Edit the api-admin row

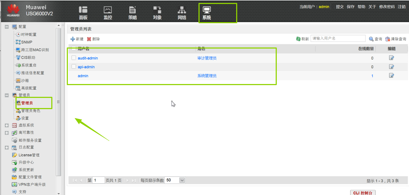391,67
